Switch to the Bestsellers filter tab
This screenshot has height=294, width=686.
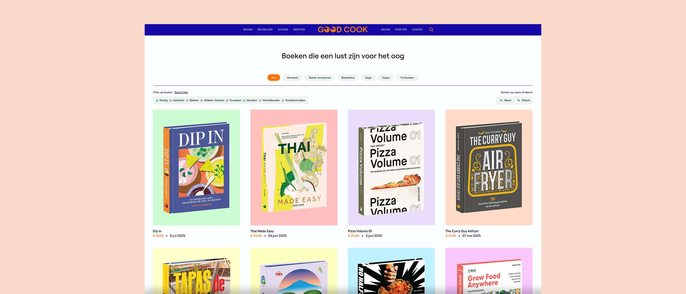point(348,78)
